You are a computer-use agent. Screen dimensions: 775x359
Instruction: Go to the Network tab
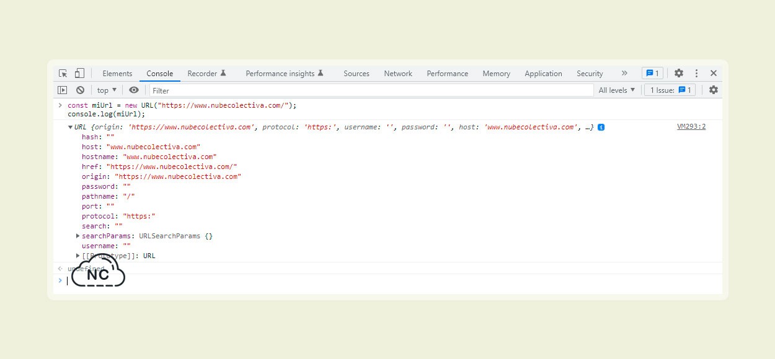point(398,73)
